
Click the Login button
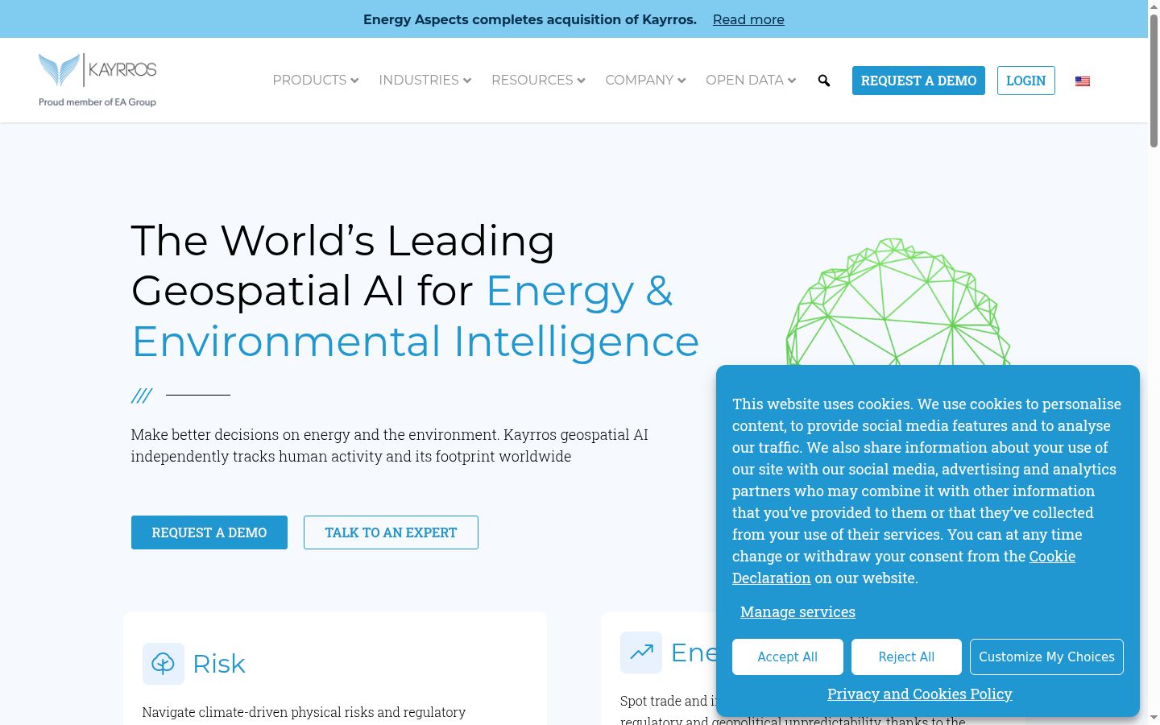tap(1026, 81)
